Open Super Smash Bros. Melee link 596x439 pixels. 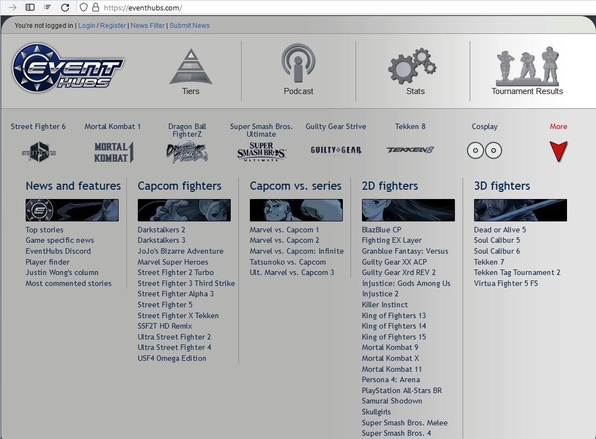[x=405, y=423]
